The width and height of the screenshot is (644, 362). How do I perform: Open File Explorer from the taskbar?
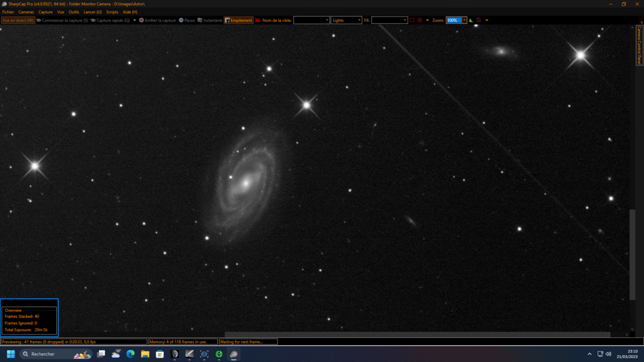click(145, 354)
